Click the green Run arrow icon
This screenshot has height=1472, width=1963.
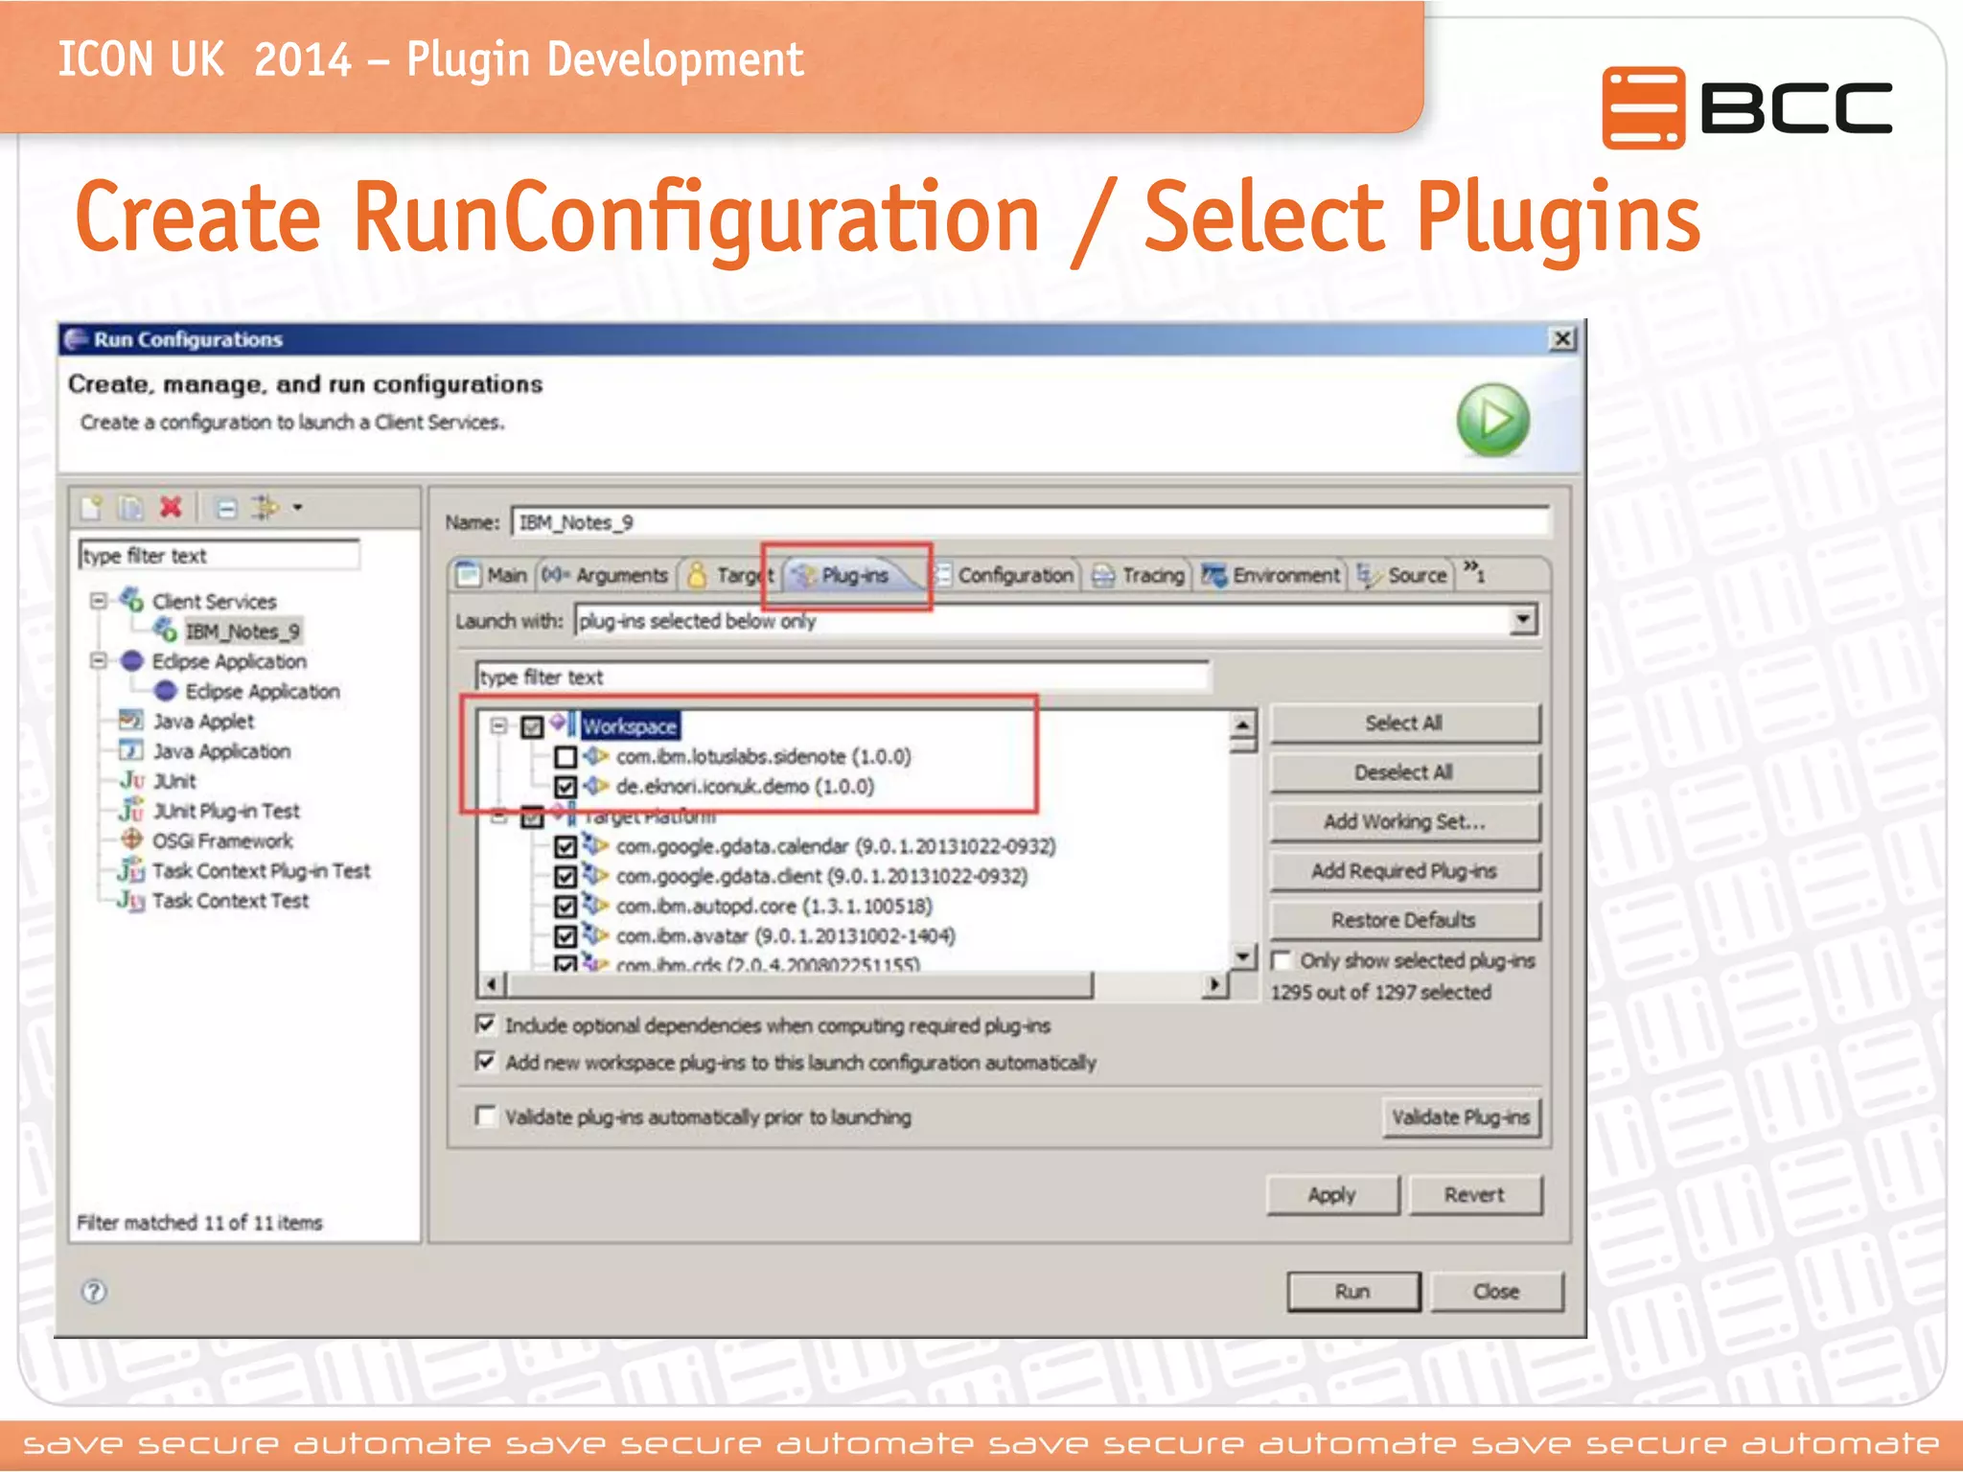pos(1492,420)
